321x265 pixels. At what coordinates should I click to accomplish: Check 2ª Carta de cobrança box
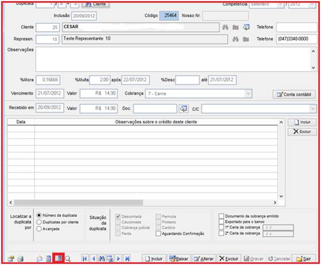(x=221, y=233)
